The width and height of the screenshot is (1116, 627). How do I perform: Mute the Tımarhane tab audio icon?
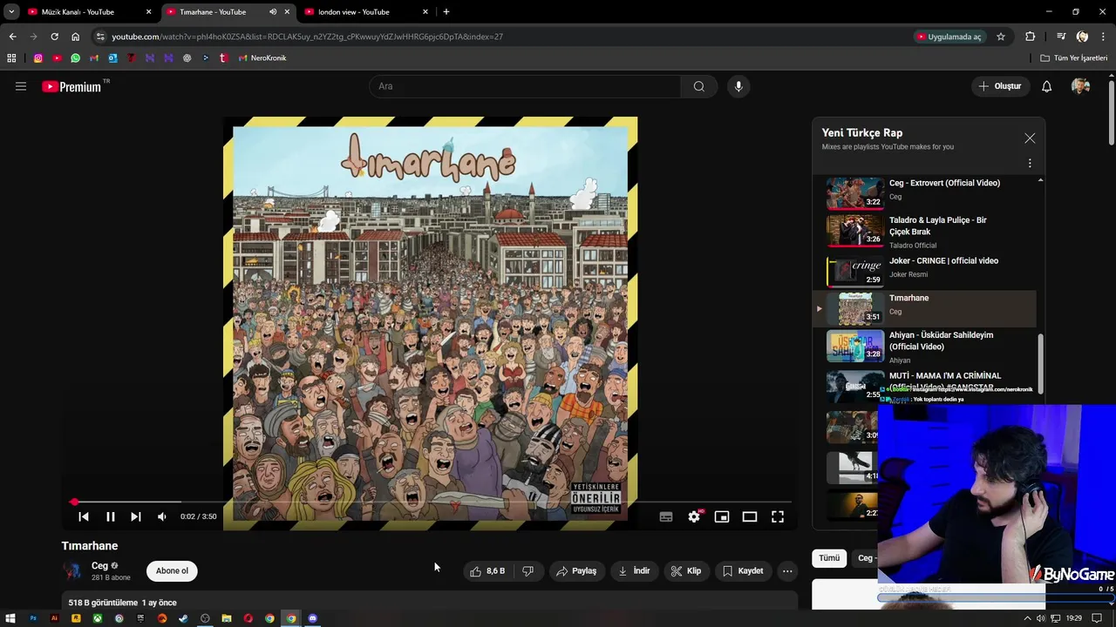pyautogui.click(x=273, y=12)
